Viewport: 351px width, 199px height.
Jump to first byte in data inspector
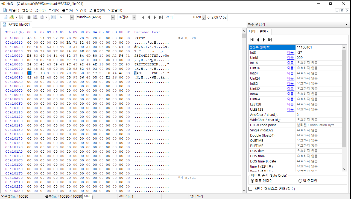(252, 40)
